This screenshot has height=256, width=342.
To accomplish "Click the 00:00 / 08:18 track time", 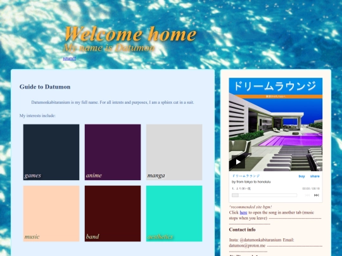I will pos(311,188).
